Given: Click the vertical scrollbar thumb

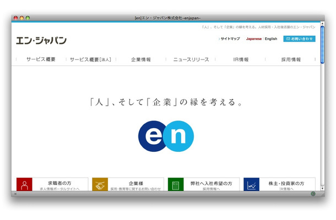Looking at the screenshot, I should click(322, 45).
